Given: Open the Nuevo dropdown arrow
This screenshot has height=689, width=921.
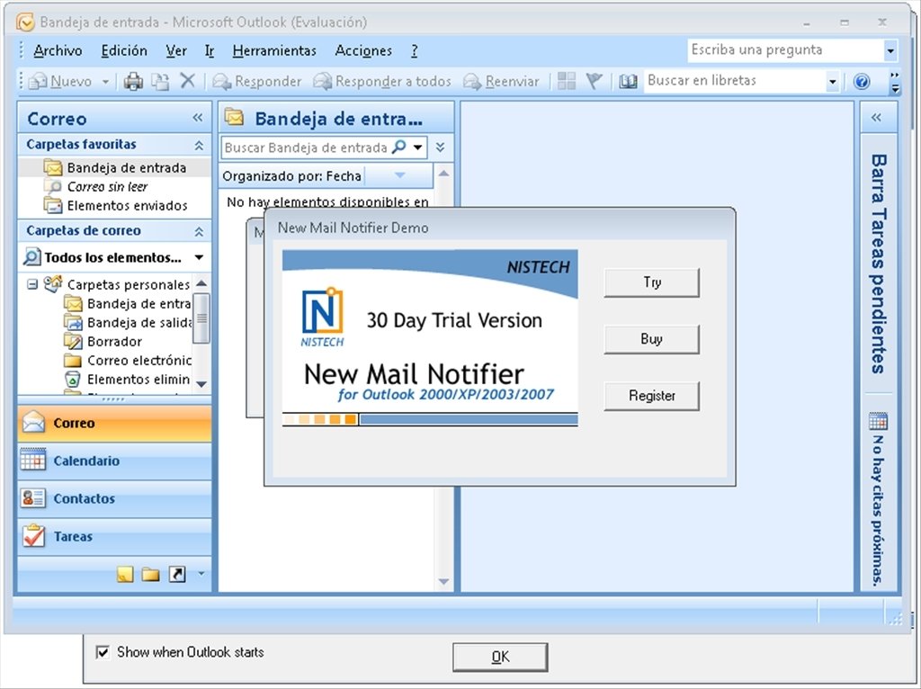Looking at the screenshot, I should point(106,81).
